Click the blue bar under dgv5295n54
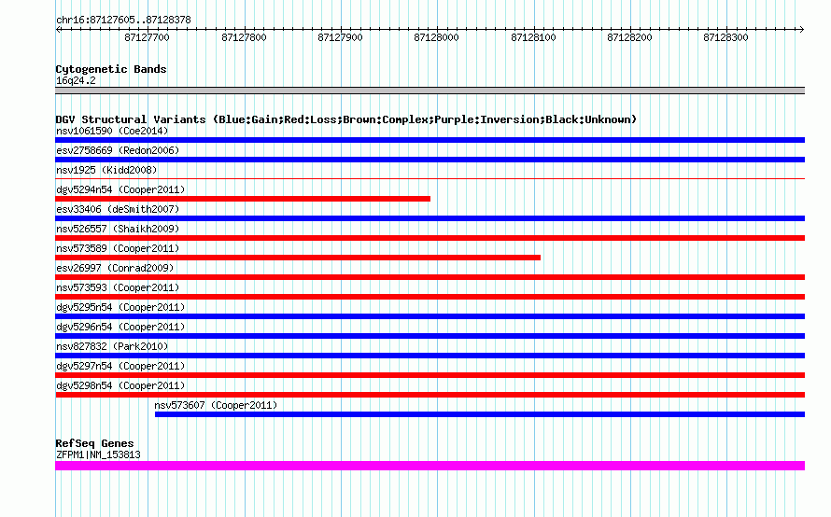Viewport: 831px width, 517px height. (x=430, y=316)
